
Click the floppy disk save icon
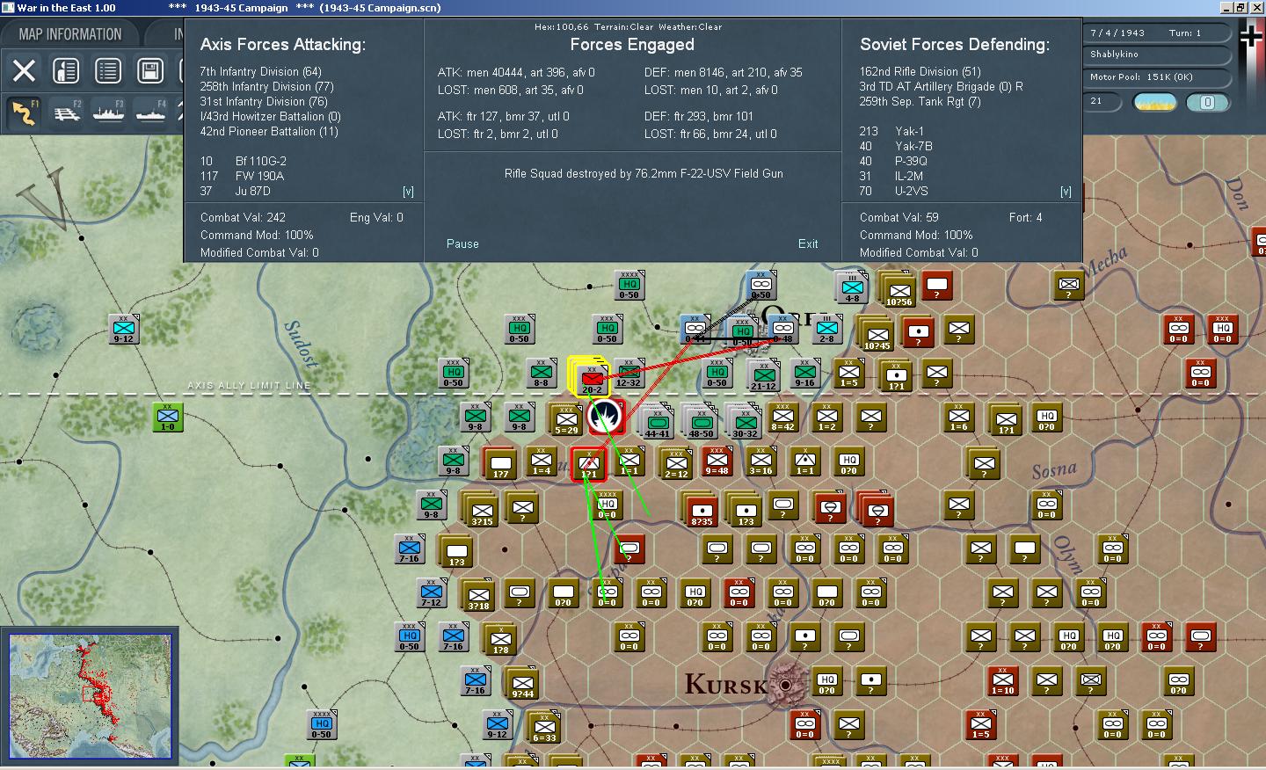tap(150, 70)
